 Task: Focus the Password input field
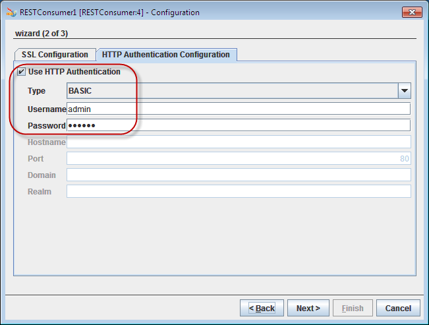pyautogui.click(x=239, y=125)
